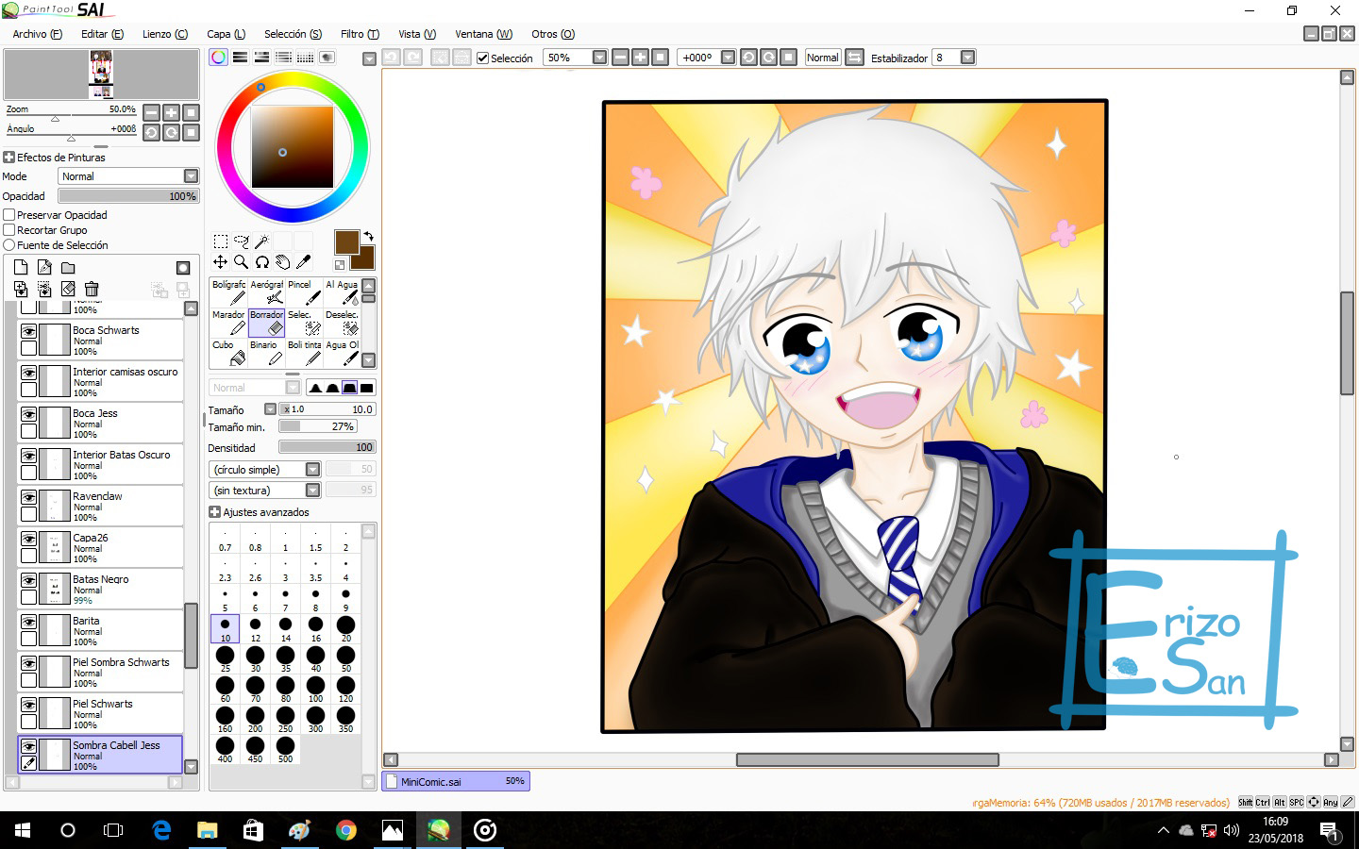Select the rectangular selection tool
The width and height of the screenshot is (1359, 849).
coord(220,241)
